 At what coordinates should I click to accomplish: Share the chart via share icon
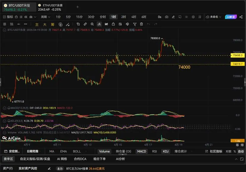pos(241,17)
